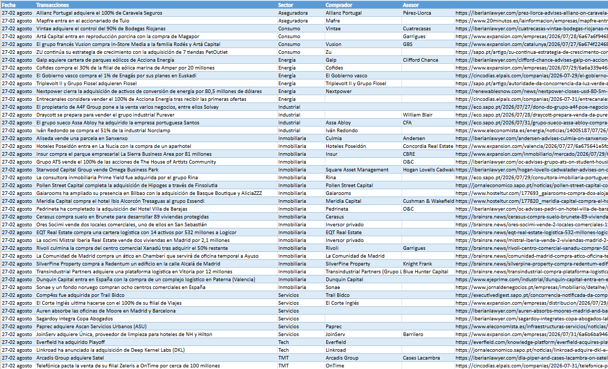The width and height of the screenshot is (608, 369).
Task: Select the Cofides eólica marina de Amper cell
Action: pyautogui.click(x=156, y=68)
